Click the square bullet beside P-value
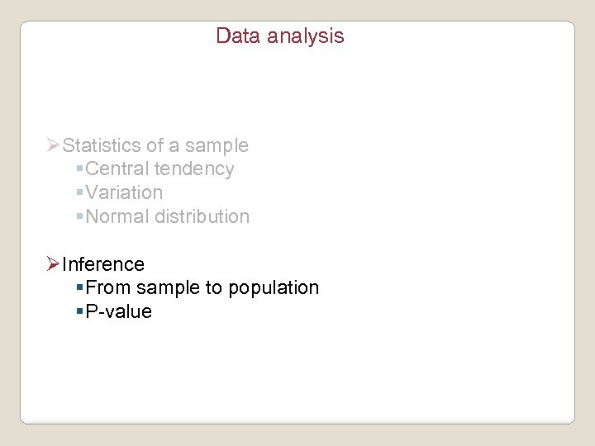This screenshot has height=446, width=595. pos(79,312)
